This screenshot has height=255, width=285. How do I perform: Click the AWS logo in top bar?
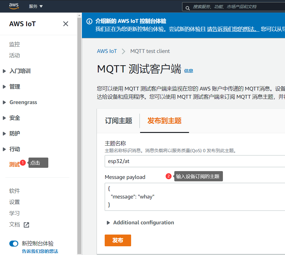(13, 6)
